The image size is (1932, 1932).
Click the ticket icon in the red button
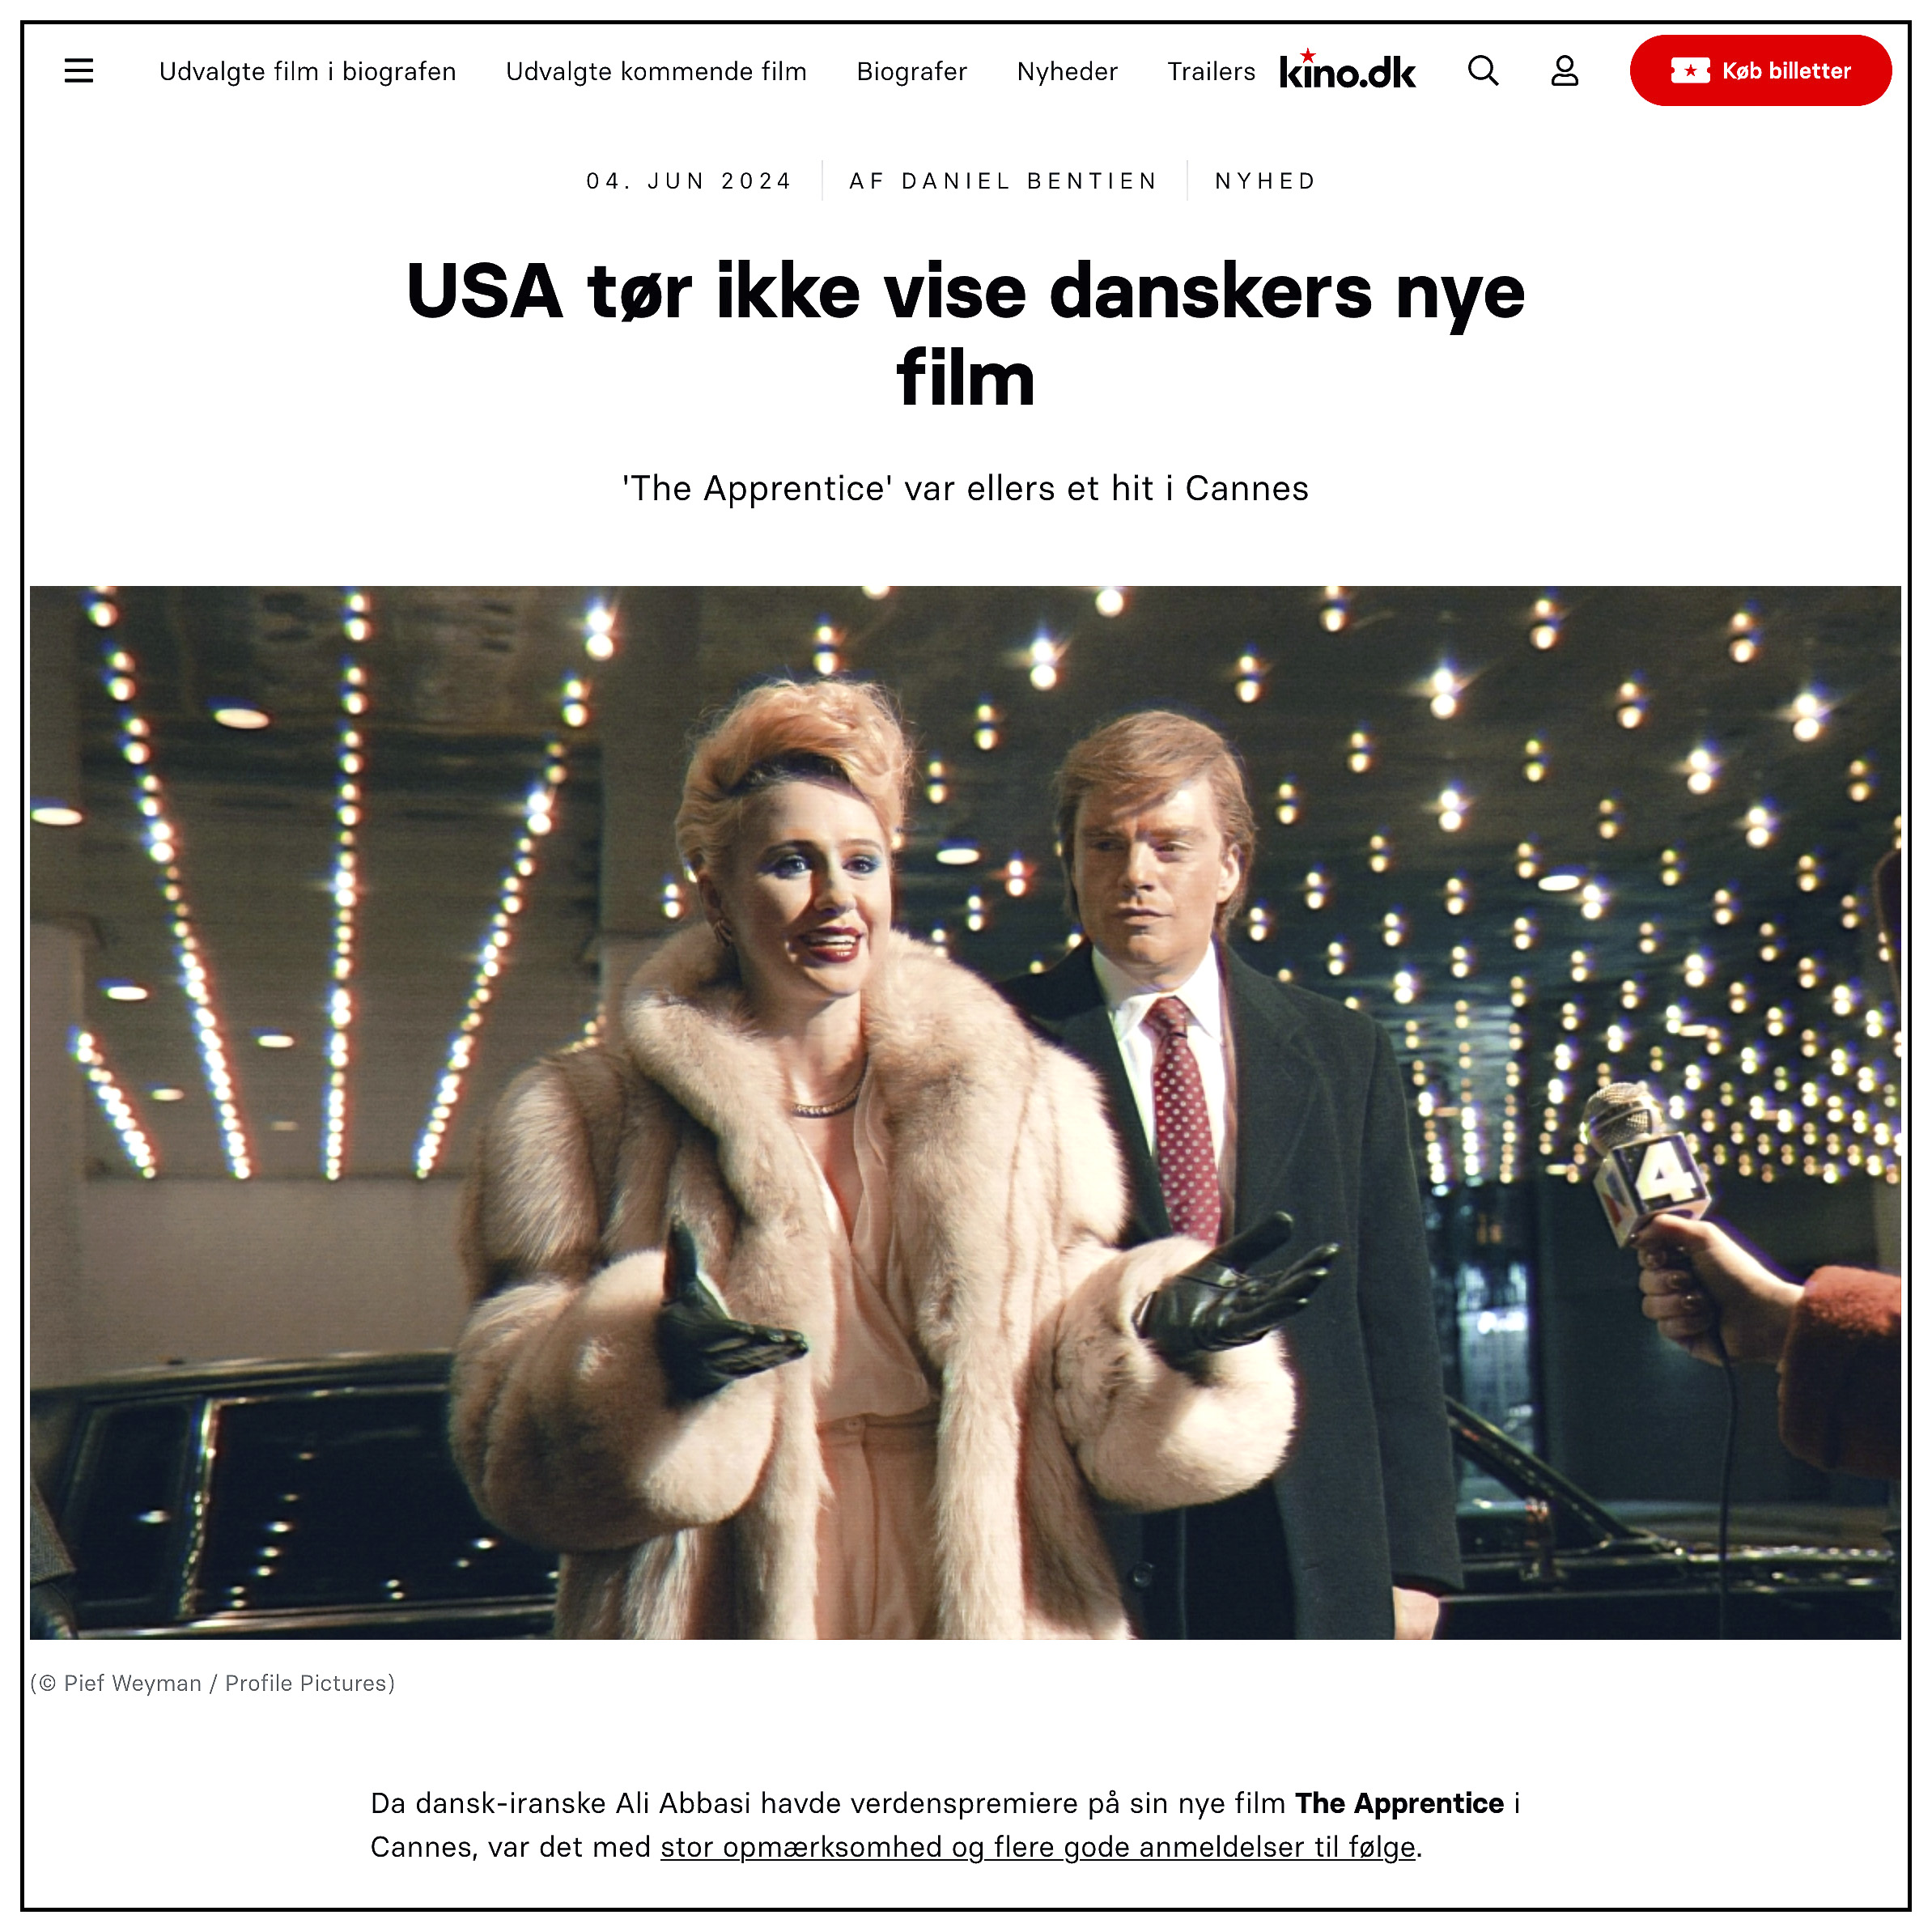coord(1690,71)
